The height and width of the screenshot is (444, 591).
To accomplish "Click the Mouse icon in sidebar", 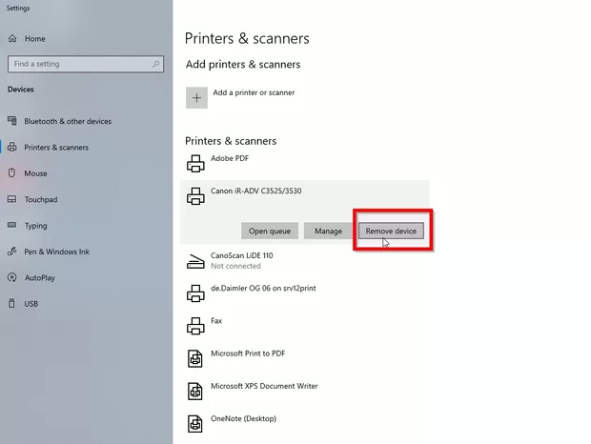I will coord(12,172).
